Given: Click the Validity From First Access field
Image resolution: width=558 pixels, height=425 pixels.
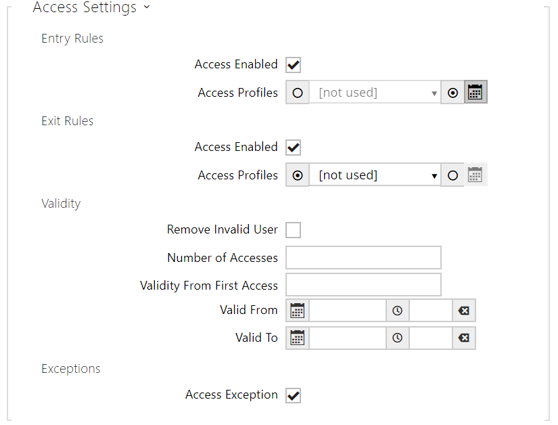Looking at the screenshot, I should click(x=363, y=285).
